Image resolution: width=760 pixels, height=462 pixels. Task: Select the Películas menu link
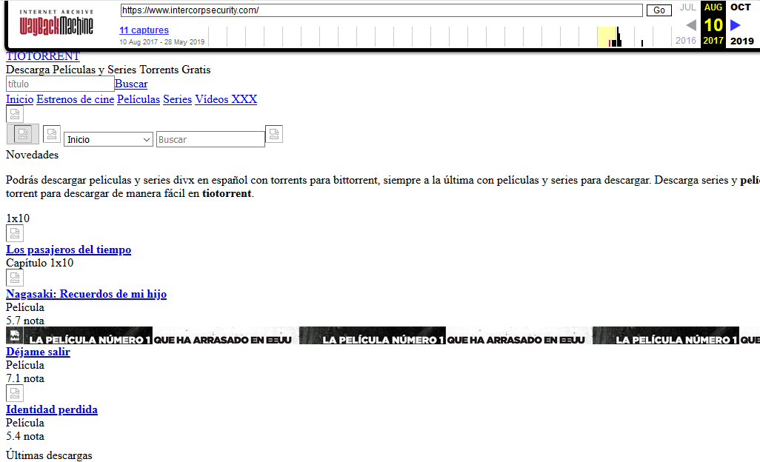pos(139,99)
